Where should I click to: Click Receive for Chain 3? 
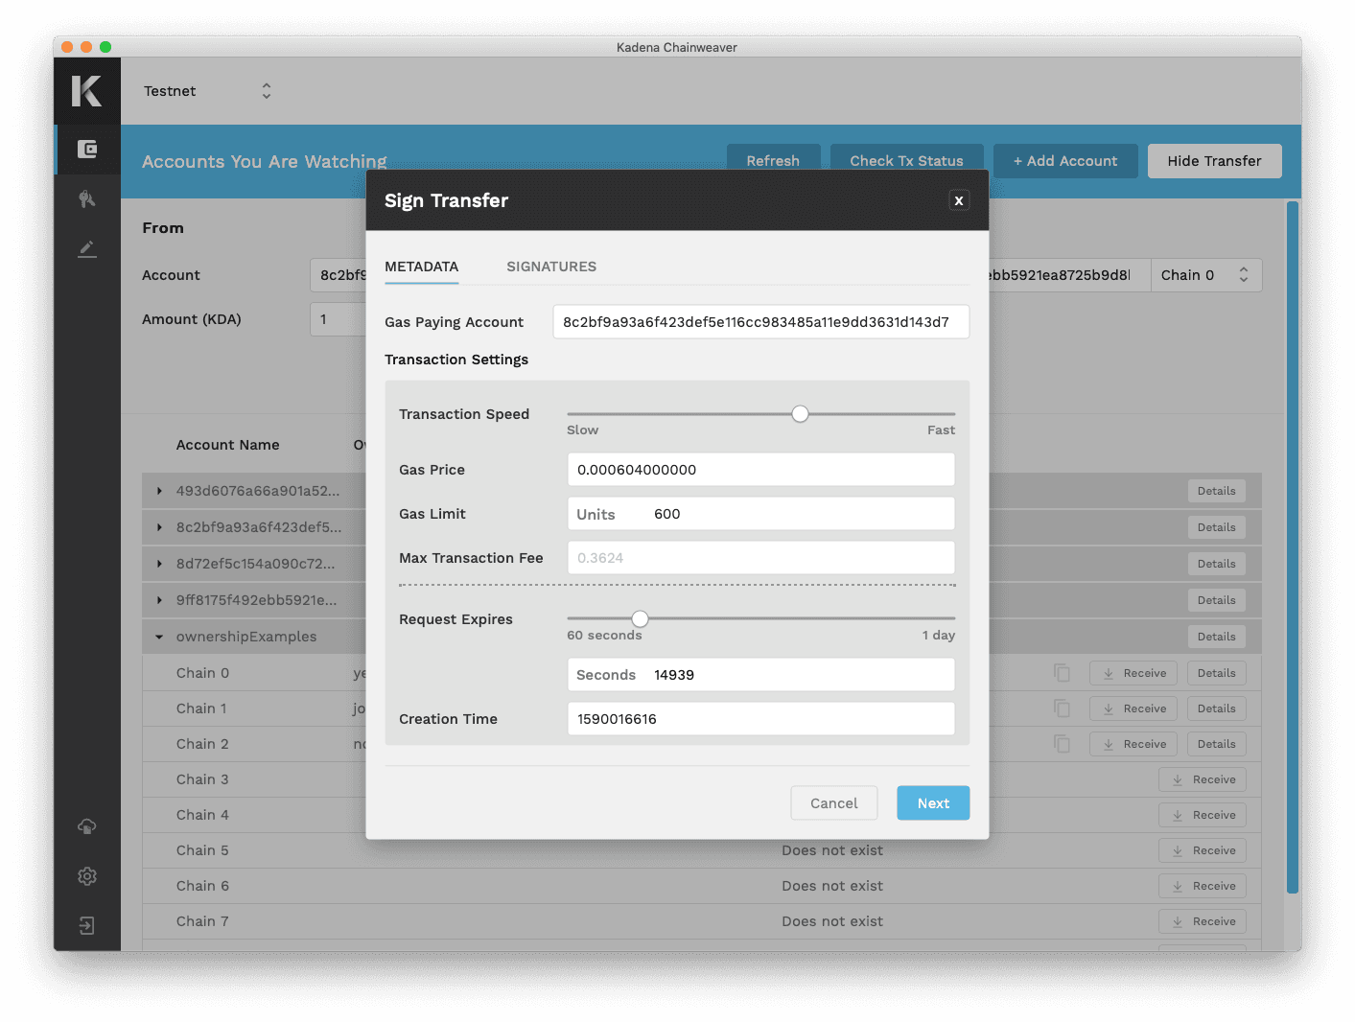point(1203,779)
